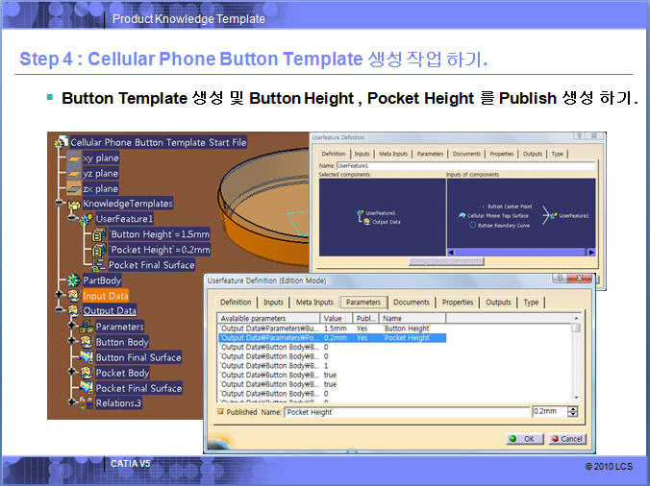Select the UserFeature1 node icon
Image resolution: width=650 pixels, height=486 pixels.
pyautogui.click(x=85, y=219)
